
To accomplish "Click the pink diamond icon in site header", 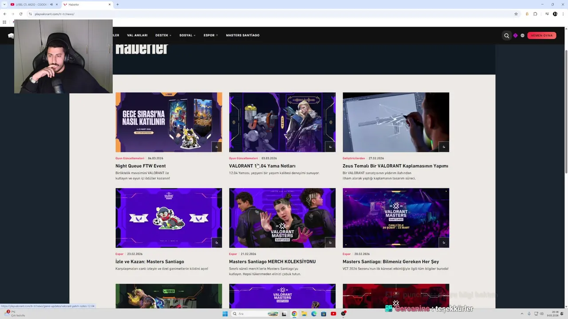I will pos(515,35).
